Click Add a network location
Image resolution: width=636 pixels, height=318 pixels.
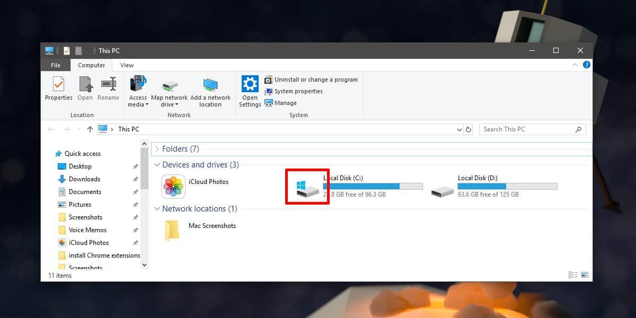(210, 92)
